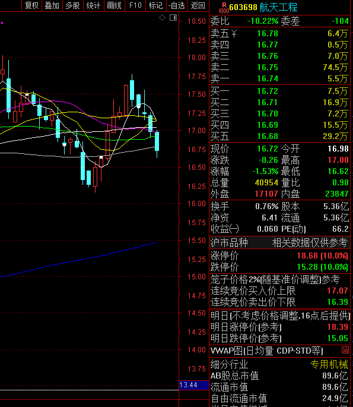This screenshot has width=353, height=407.
Task: Open the 叠加 overlay option
Action: pyautogui.click(x=52, y=5)
